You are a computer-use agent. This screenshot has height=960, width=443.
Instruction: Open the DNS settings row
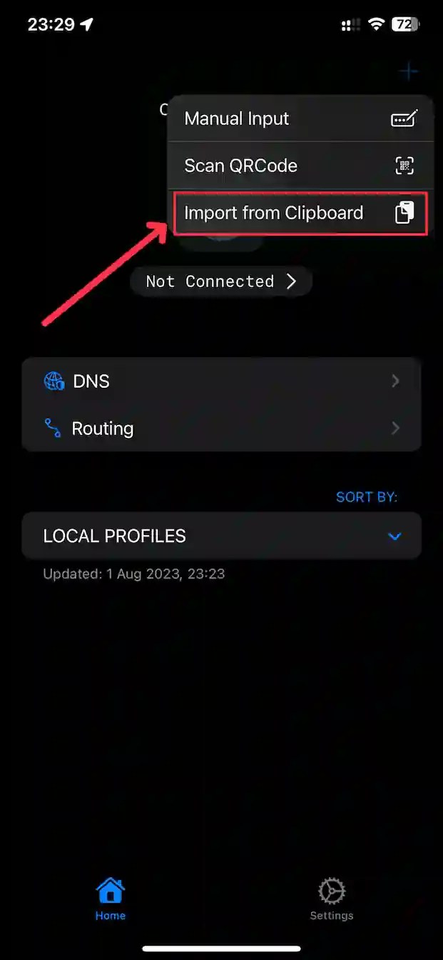point(221,381)
